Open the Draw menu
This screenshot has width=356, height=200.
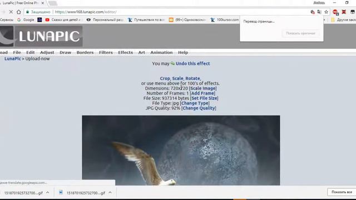click(x=66, y=52)
